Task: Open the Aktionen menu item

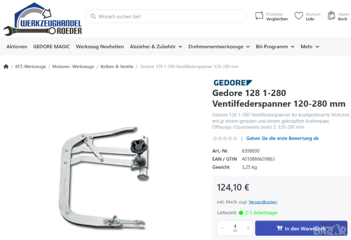Action: point(17,47)
